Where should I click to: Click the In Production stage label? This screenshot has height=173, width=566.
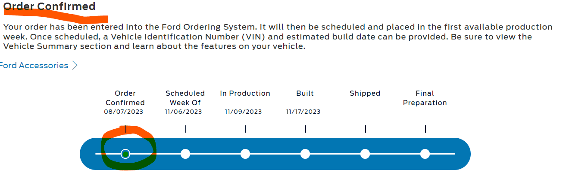[x=245, y=93]
